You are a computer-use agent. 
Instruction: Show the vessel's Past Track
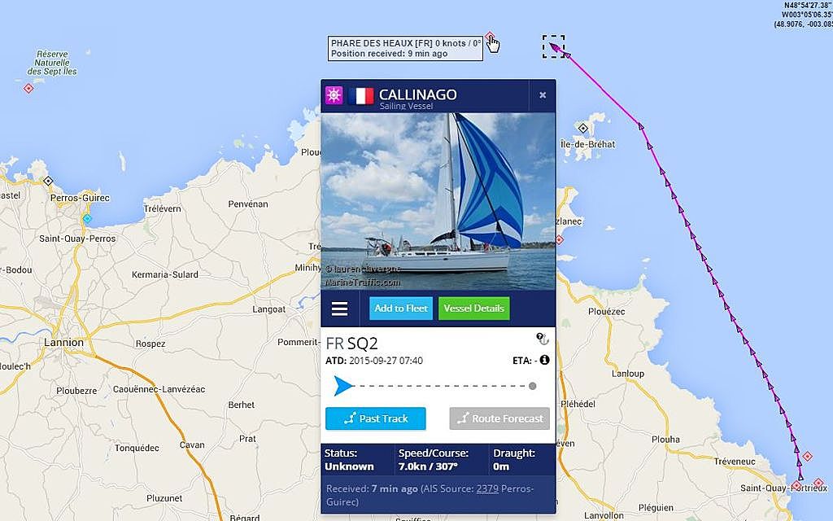376,418
